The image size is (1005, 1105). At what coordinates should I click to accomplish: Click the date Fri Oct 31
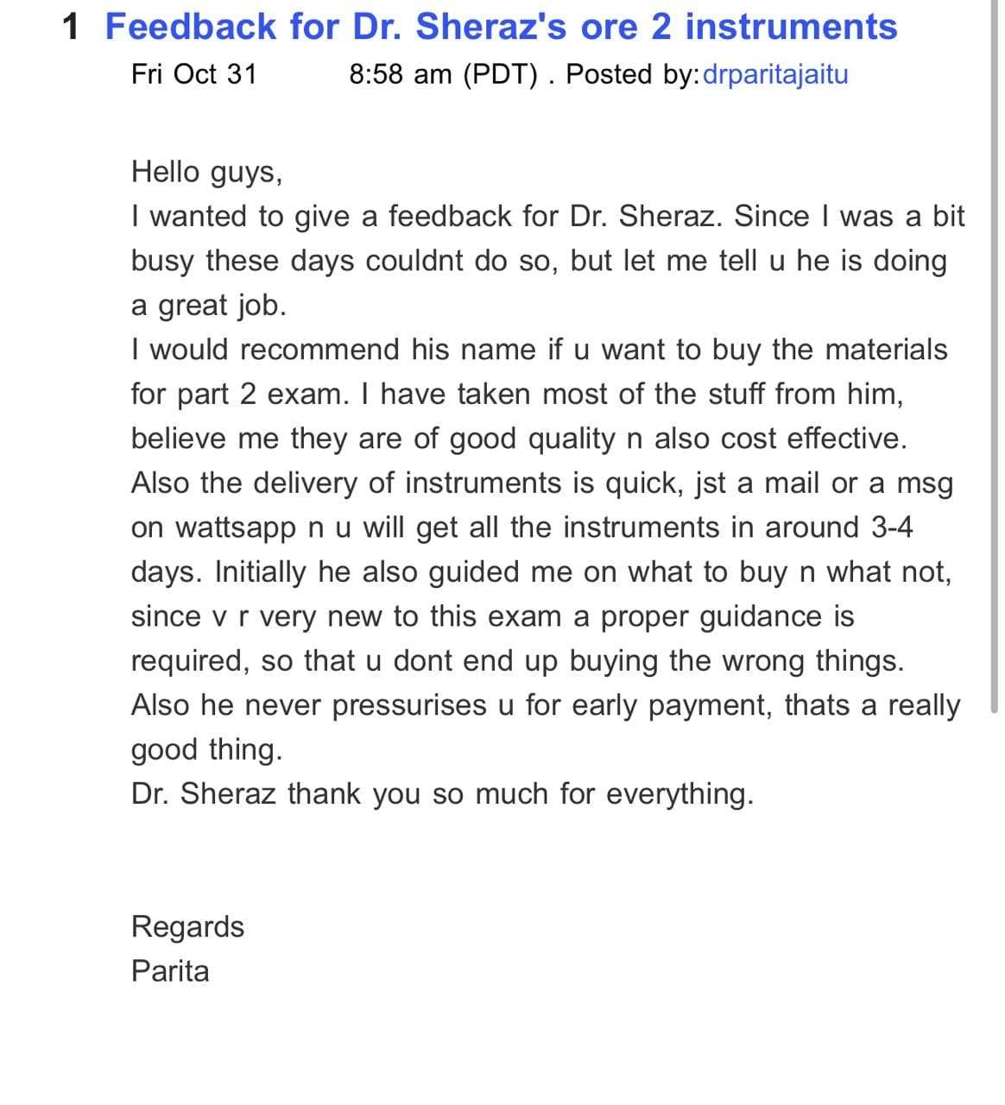click(x=194, y=74)
